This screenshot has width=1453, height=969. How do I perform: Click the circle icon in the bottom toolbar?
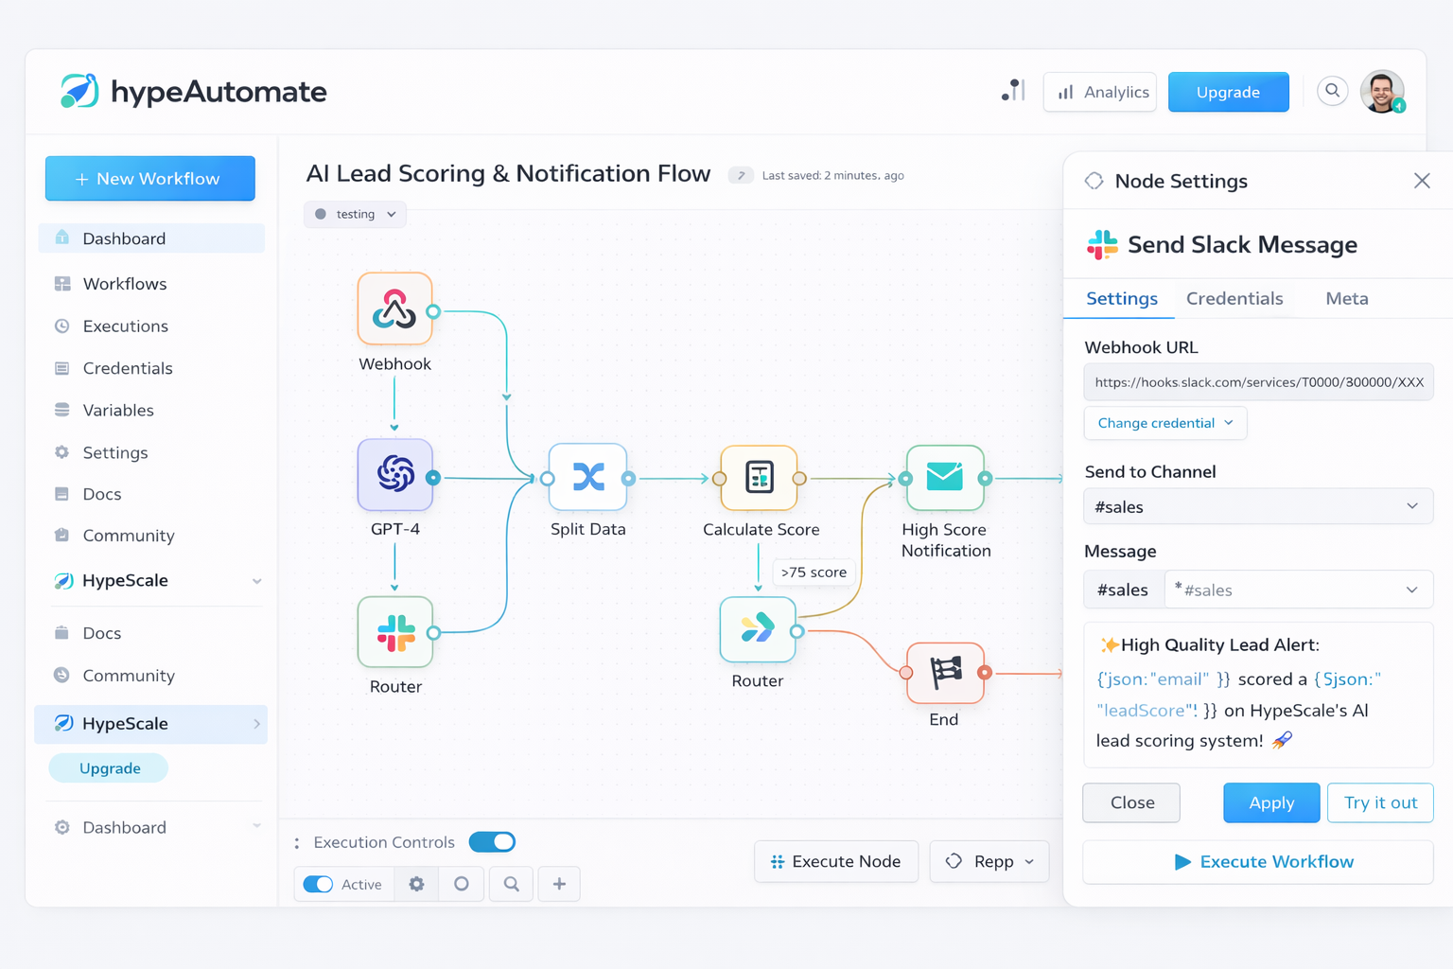(x=462, y=884)
